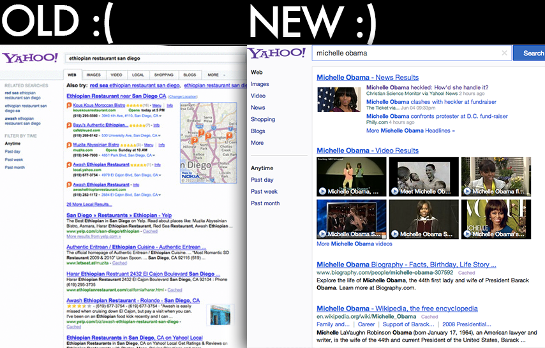Click 'red sea ethiopian restaurant san diego' related search
545x348 pixels.
pyautogui.click(x=22, y=96)
